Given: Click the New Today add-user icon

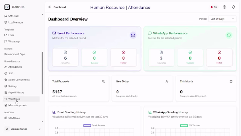Looking at the screenshot, I should point(167,81).
